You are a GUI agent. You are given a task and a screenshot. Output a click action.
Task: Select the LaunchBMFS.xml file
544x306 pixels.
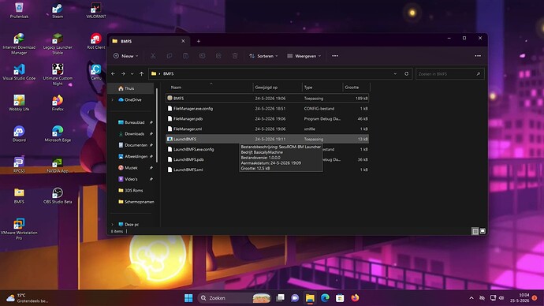coord(267,170)
